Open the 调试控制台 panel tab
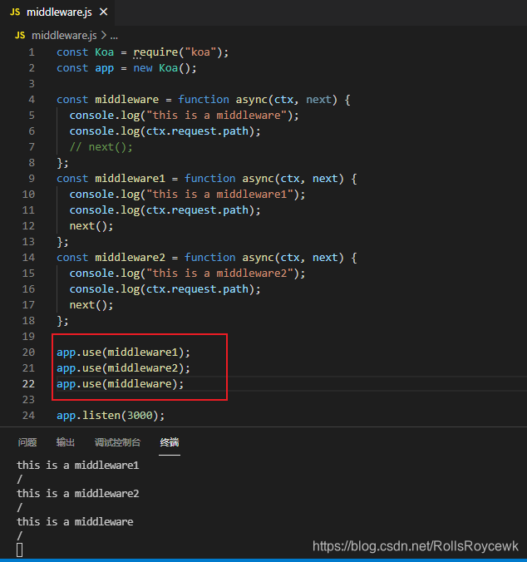Image resolution: width=527 pixels, height=562 pixels. point(117,442)
